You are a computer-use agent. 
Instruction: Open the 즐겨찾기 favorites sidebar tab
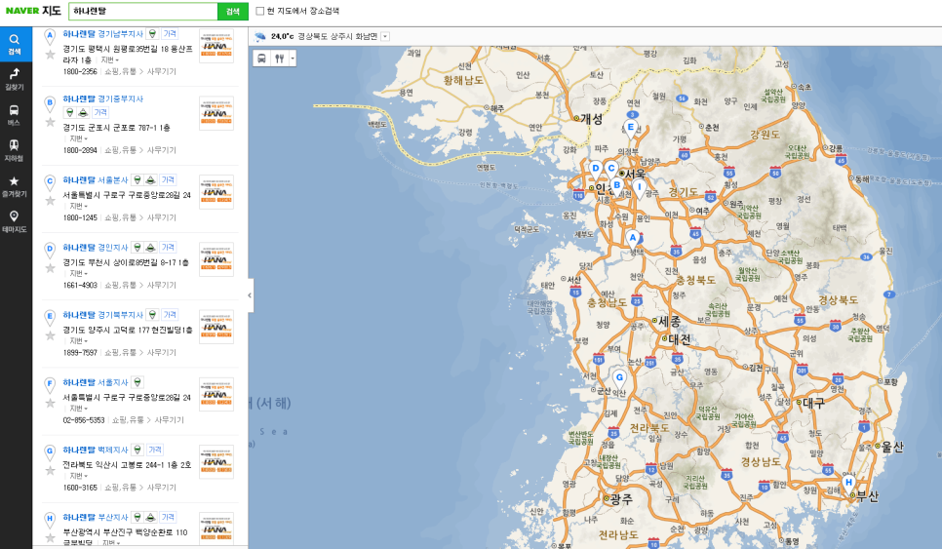[15, 185]
